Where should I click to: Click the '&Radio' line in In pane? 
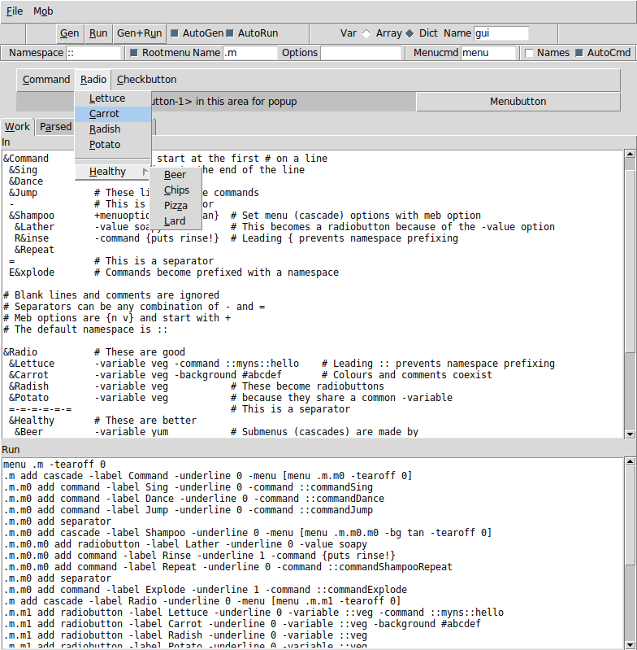click(x=94, y=352)
